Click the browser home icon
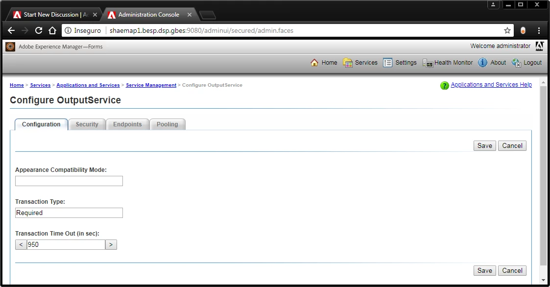This screenshot has width=550, height=287. (52, 30)
